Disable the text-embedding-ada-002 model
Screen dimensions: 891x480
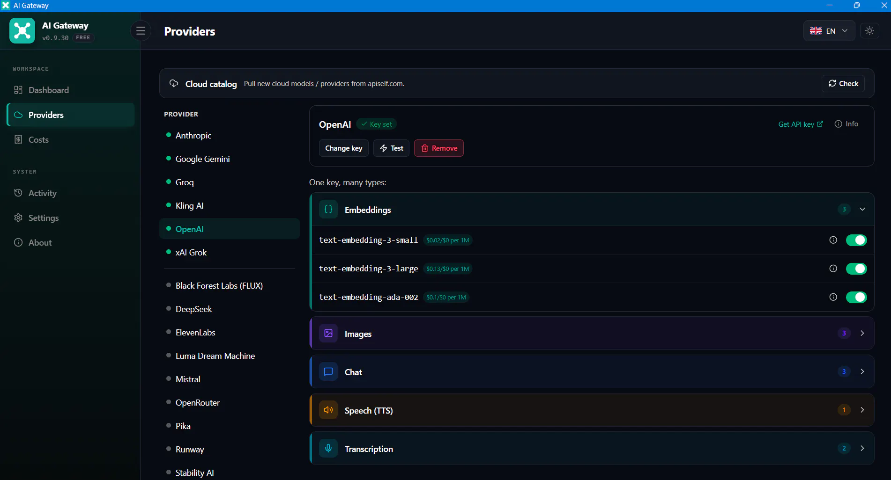[856, 297]
